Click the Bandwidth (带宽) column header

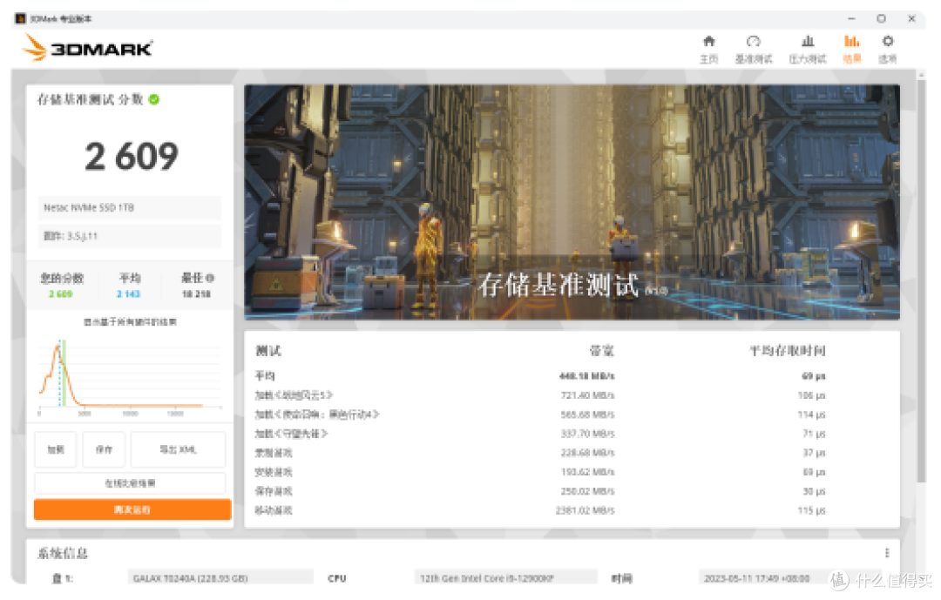tap(602, 351)
